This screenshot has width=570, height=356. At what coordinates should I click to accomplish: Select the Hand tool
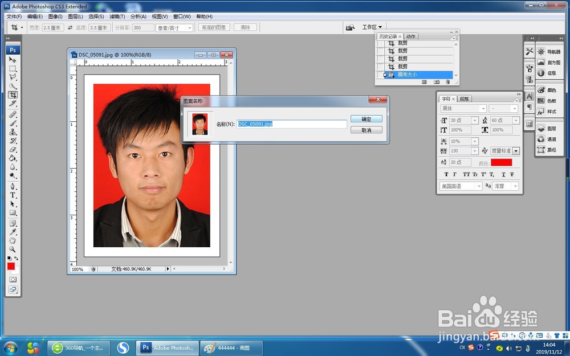[x=13, y=240]
